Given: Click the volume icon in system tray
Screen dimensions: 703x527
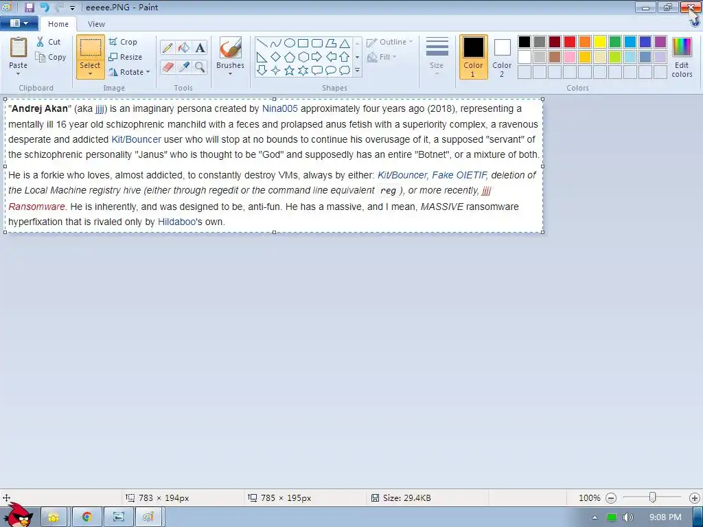Looking at the screenshot, I should (628, 517).
